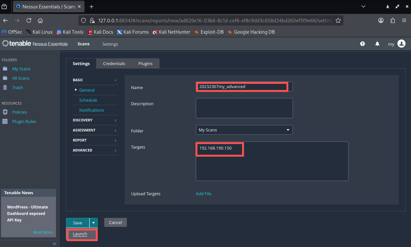Click the Add File link
Screen dimensions: 411x247
click(x=204, y=194)
